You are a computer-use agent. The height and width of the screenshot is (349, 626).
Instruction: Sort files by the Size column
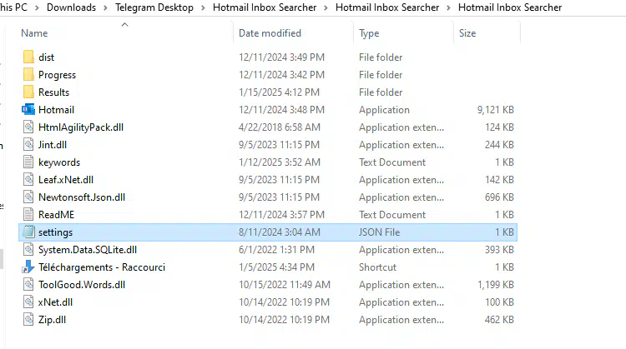click(467, 33)
